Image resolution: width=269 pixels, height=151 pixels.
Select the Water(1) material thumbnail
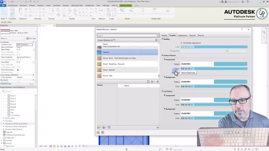click(x=99, y=52)
